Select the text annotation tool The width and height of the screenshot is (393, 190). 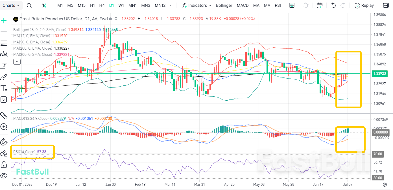point(4,89)
